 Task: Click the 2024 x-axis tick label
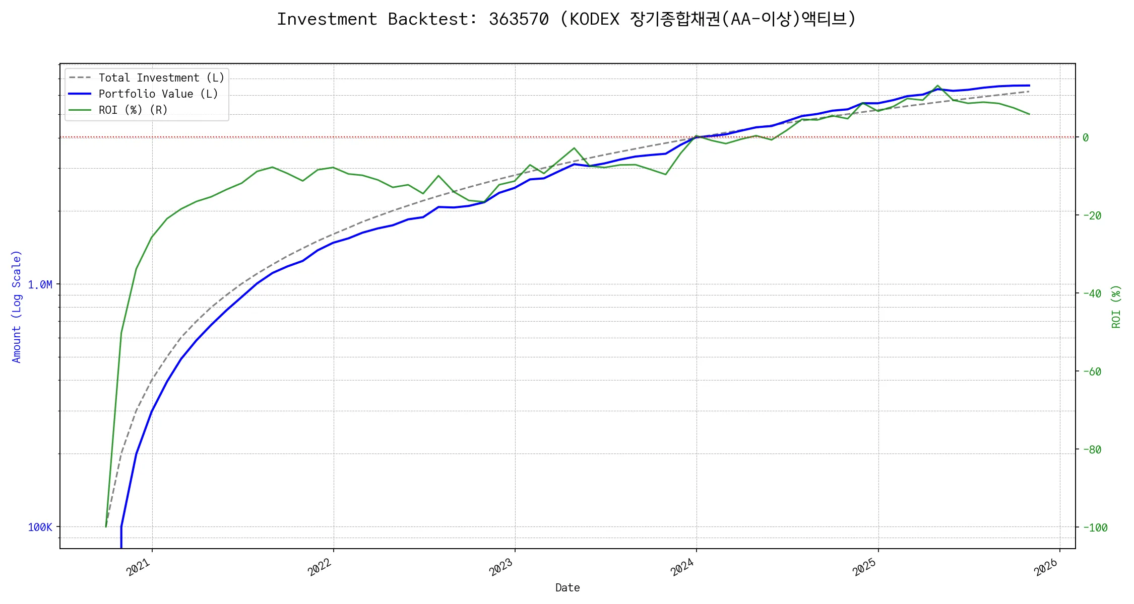click(682, 567)
